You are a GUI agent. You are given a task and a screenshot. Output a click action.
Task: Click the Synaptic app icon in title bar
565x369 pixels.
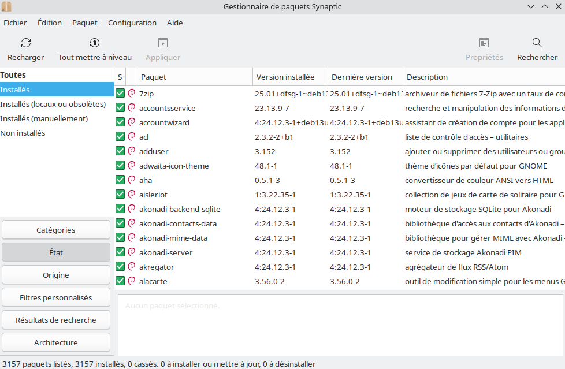[x=6, y=6]
